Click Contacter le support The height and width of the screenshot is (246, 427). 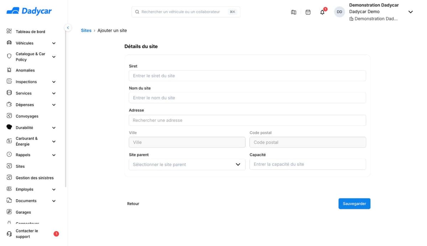pyautogui.click(x=27, y=234)
